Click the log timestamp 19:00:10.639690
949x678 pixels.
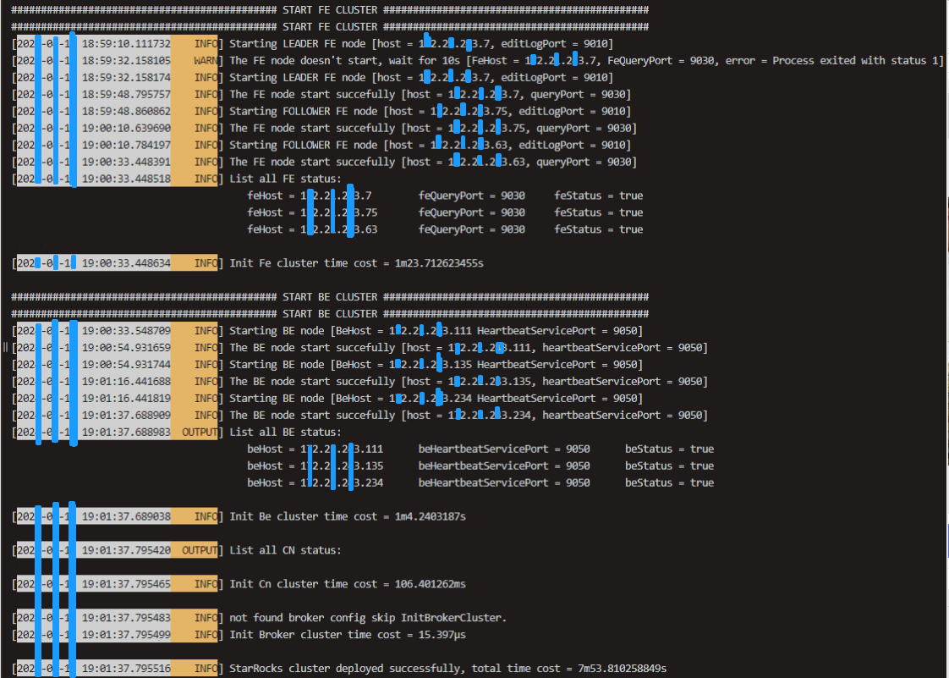click(x=126, y=129)
